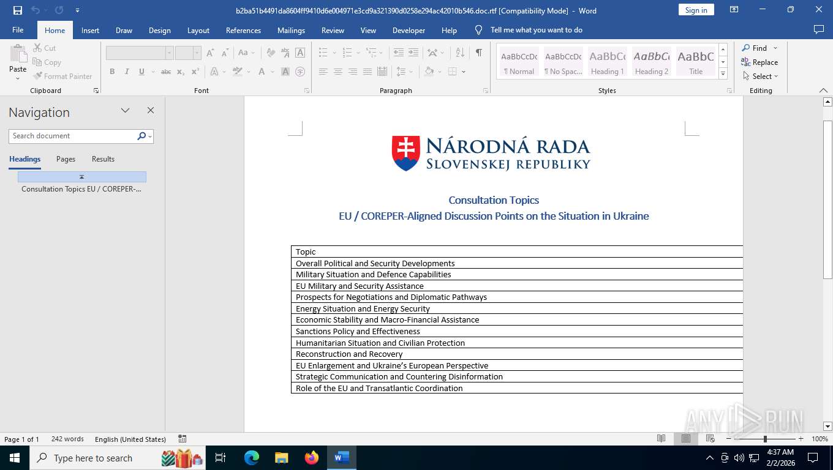
Task: Close the Navigation pane
Action: [151, 111]
